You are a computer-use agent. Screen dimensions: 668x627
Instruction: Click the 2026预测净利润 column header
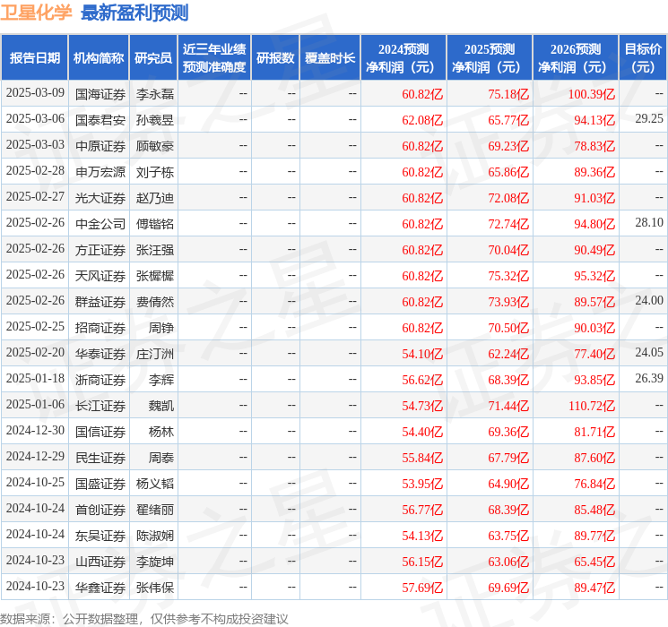(x=576, y=58)
